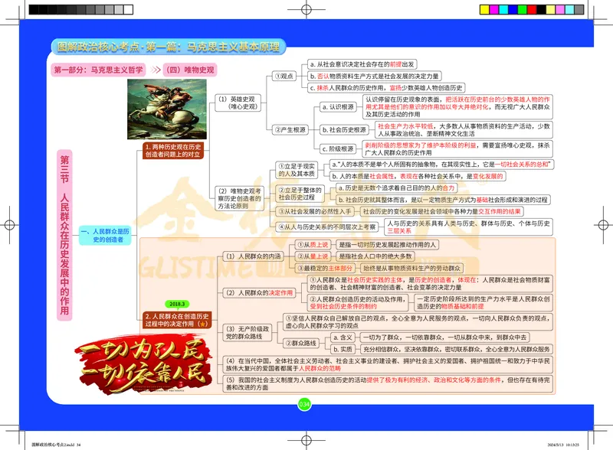Click the magenta swatch in the color bar

click(494, 9)
